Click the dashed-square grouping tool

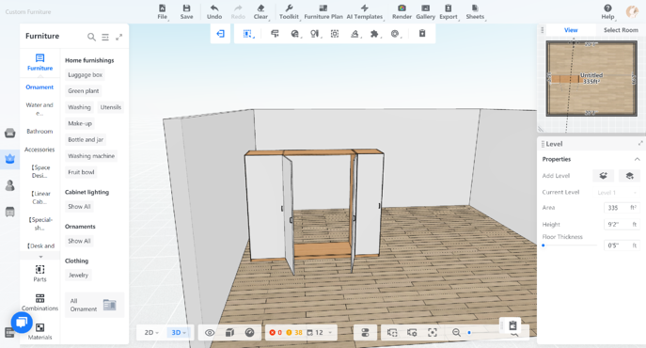pyautogui.click(x=335, y=34)
